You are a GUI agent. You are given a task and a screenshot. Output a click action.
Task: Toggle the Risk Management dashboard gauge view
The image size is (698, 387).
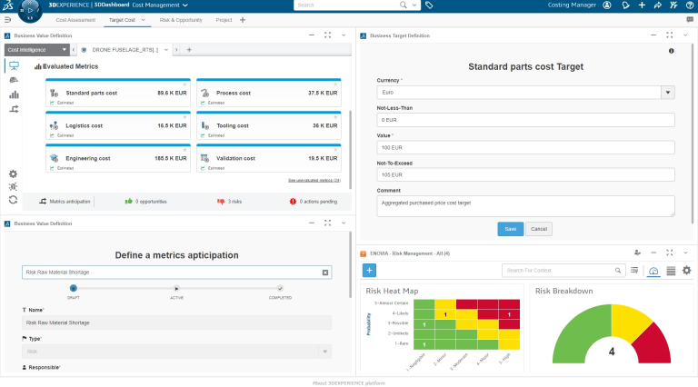tap(654, 271)
